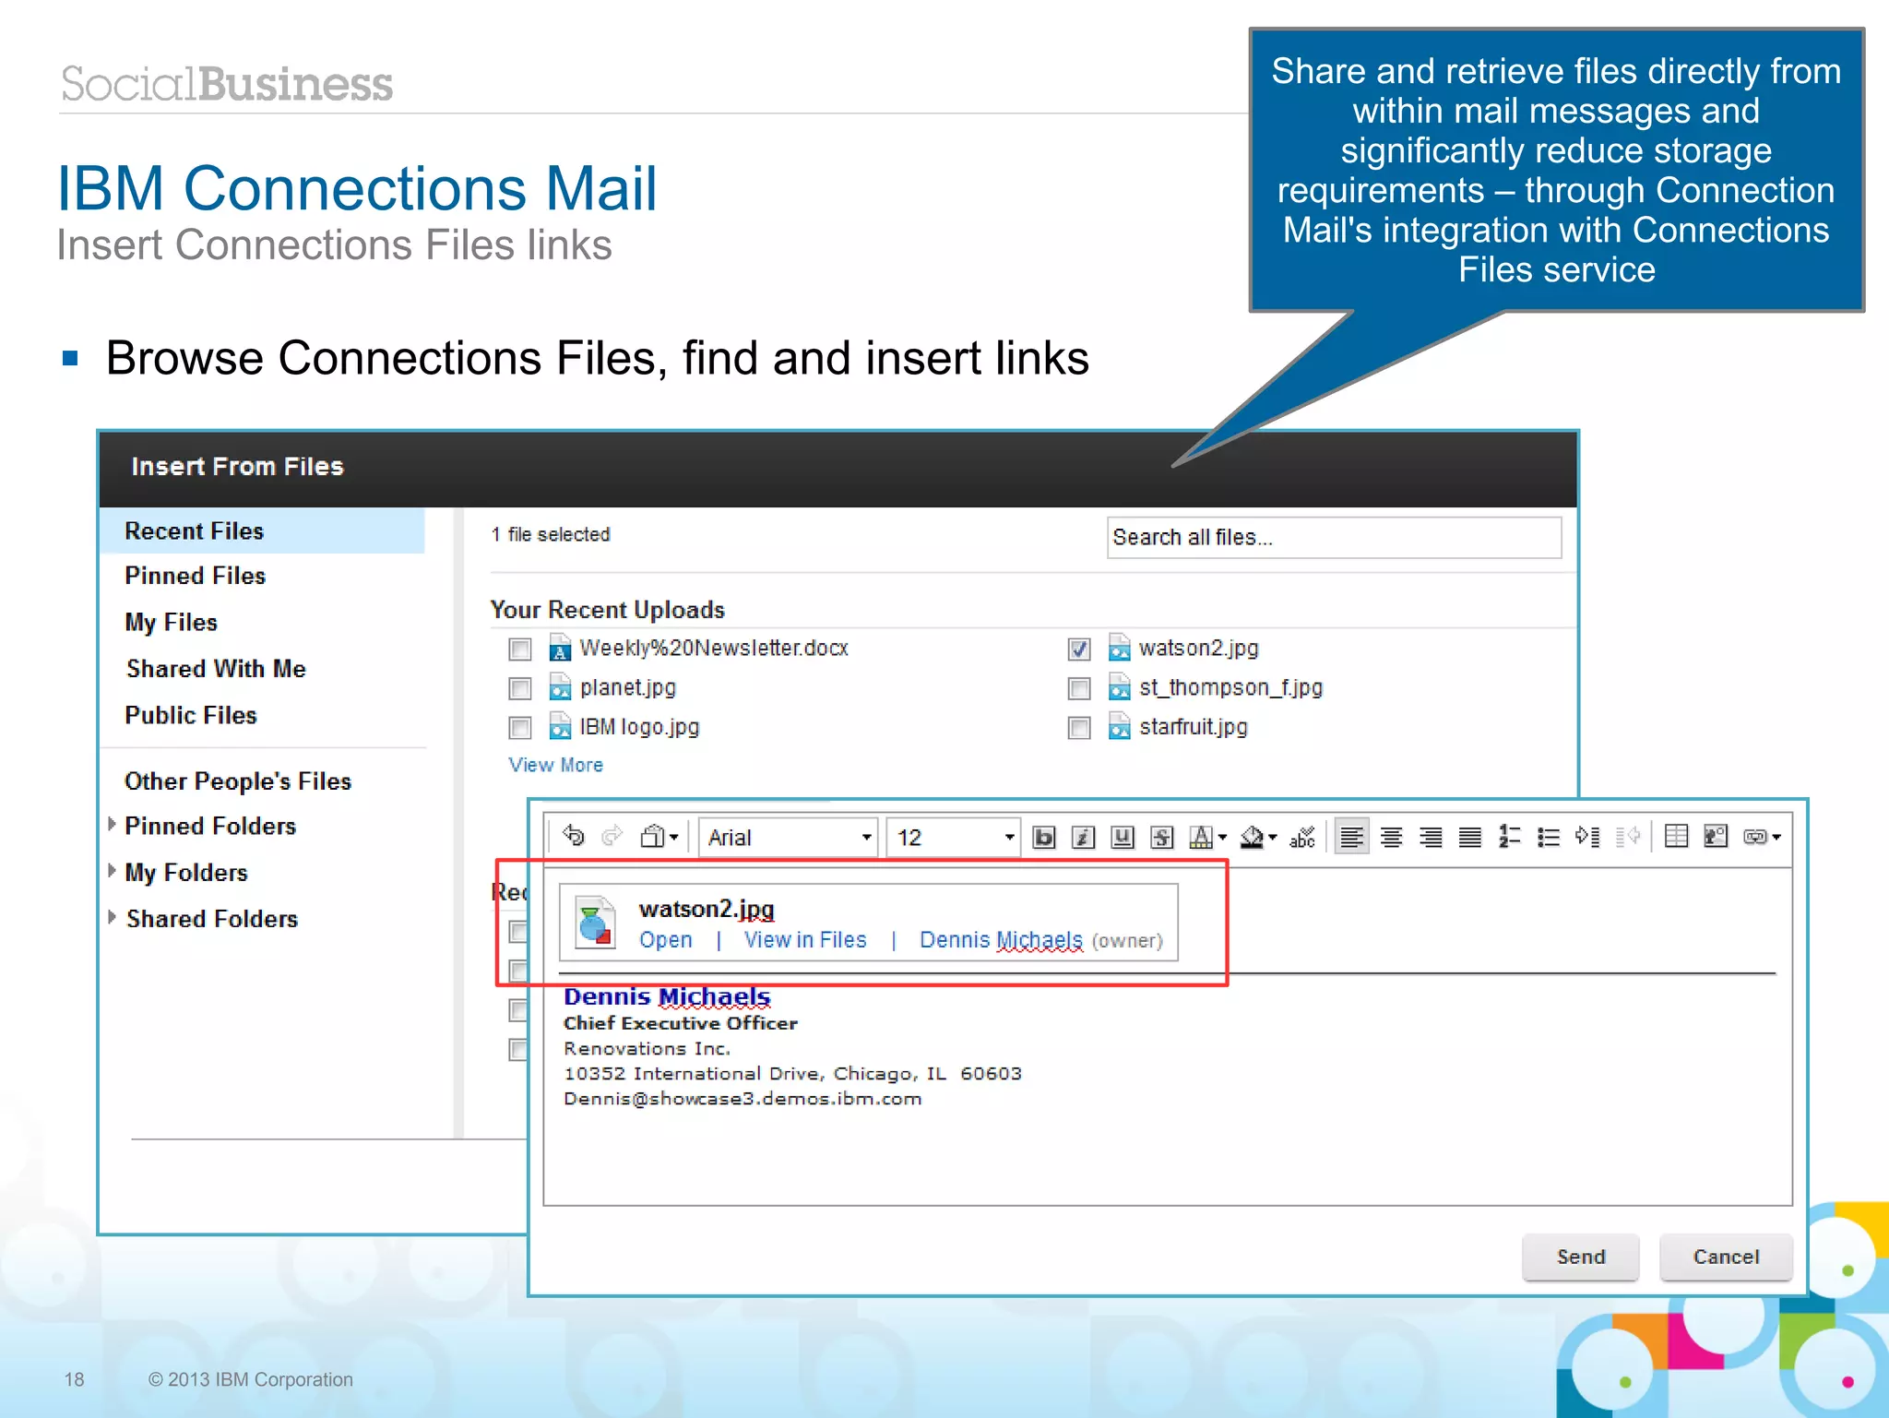Toggle Underline formatting
The height and width of the screenshot is (1418, 1889).
(1123, 837)
